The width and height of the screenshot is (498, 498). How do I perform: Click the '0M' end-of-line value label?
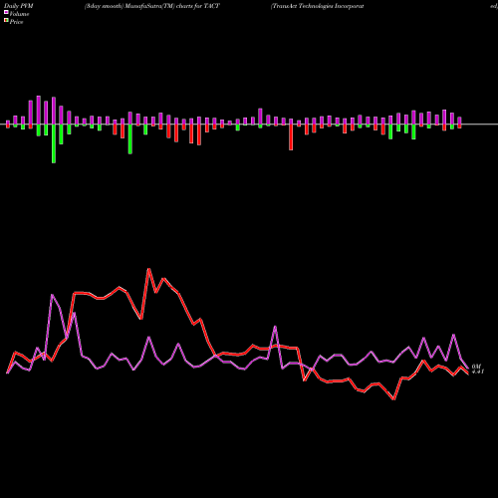[x=476, y=367]
